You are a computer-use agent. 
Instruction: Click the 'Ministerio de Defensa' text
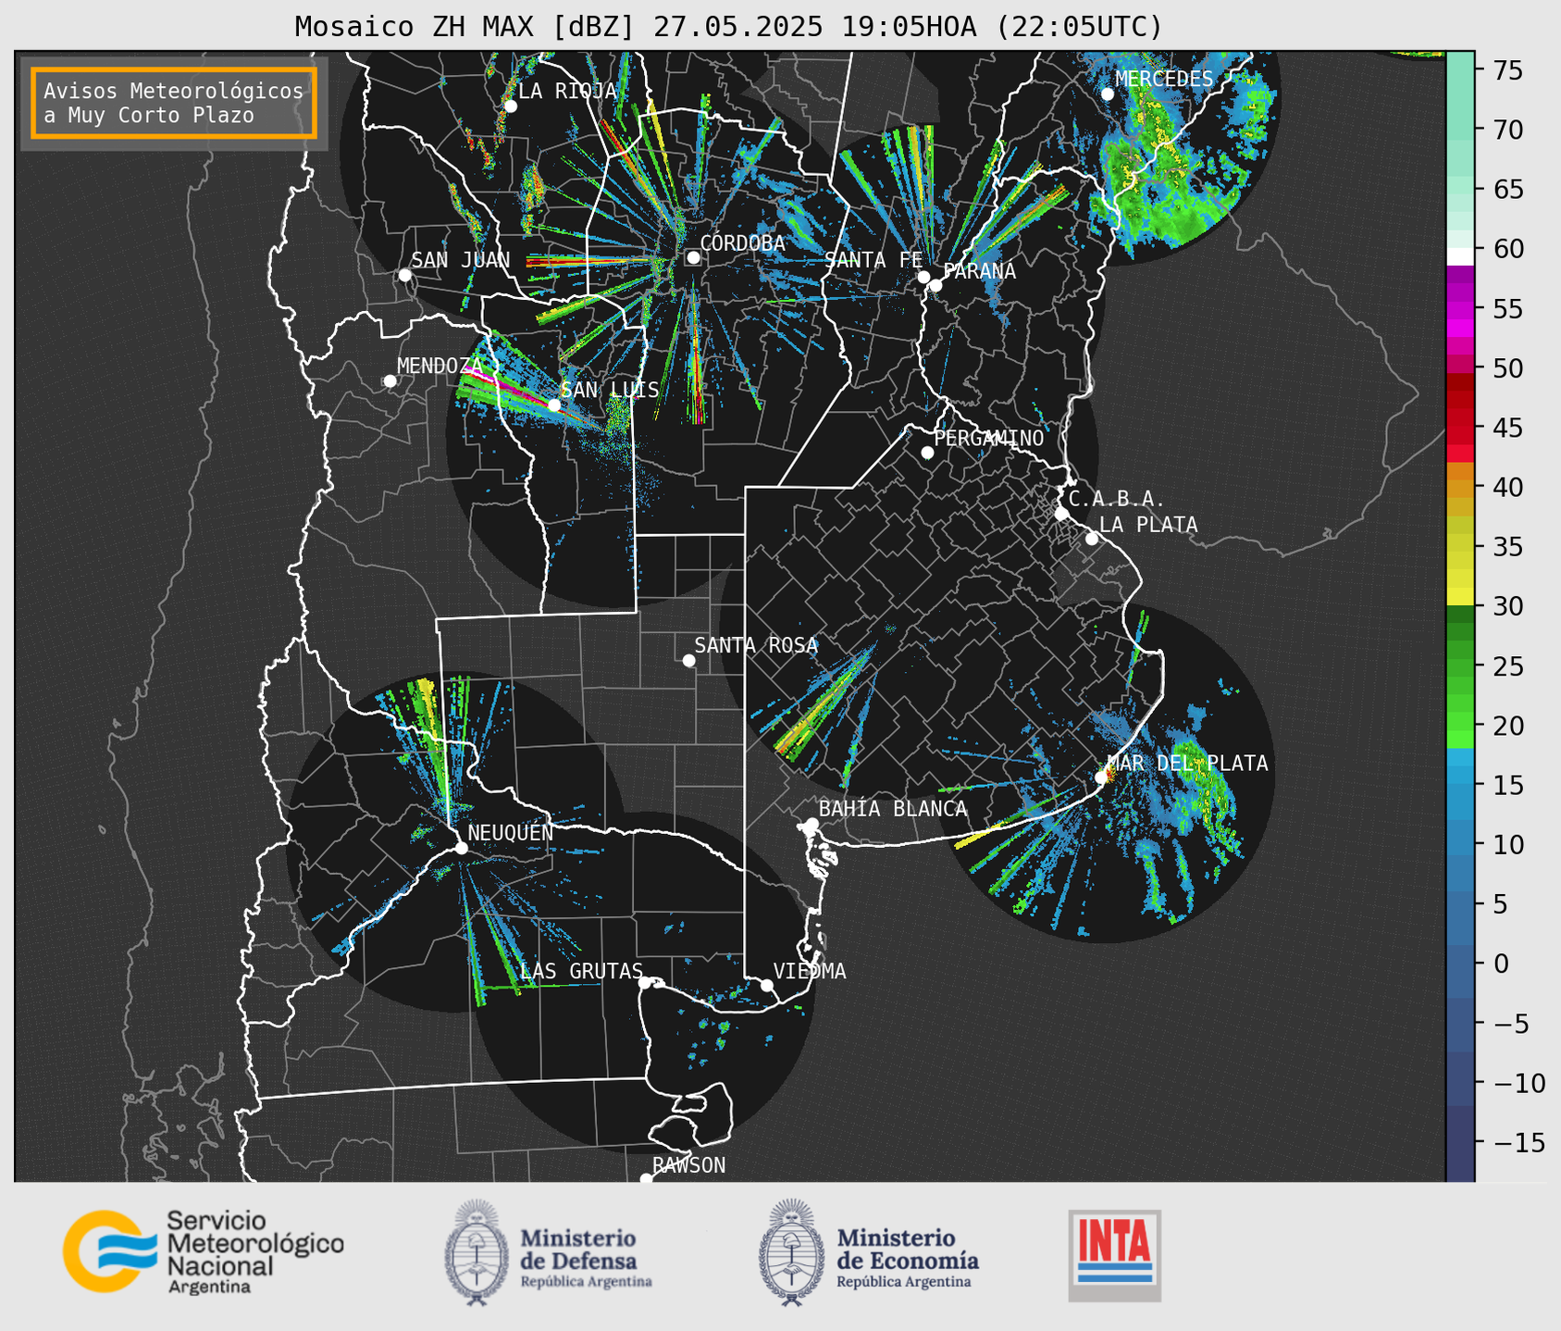tap(578, 1250)
